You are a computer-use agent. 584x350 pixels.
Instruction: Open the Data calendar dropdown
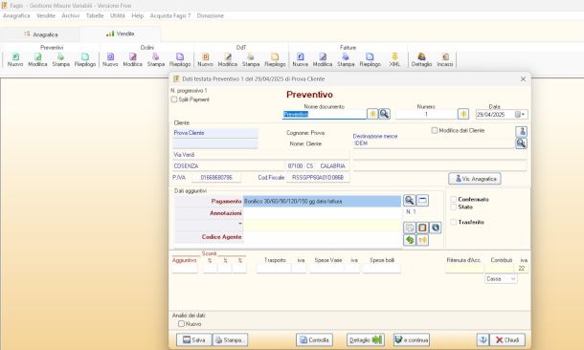point(521,114)
